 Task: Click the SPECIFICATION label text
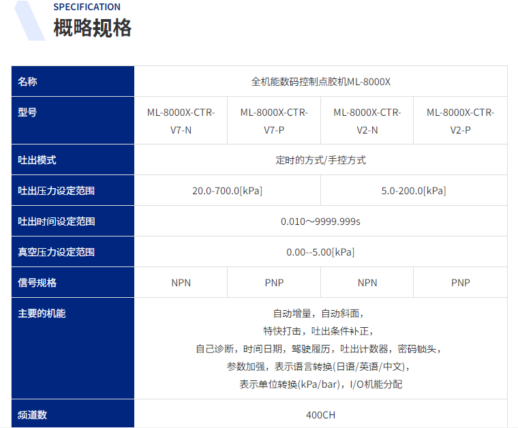point(87,7)
